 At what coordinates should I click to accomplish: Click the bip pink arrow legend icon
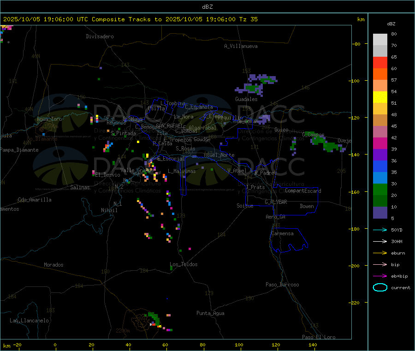tap(380, 264)
